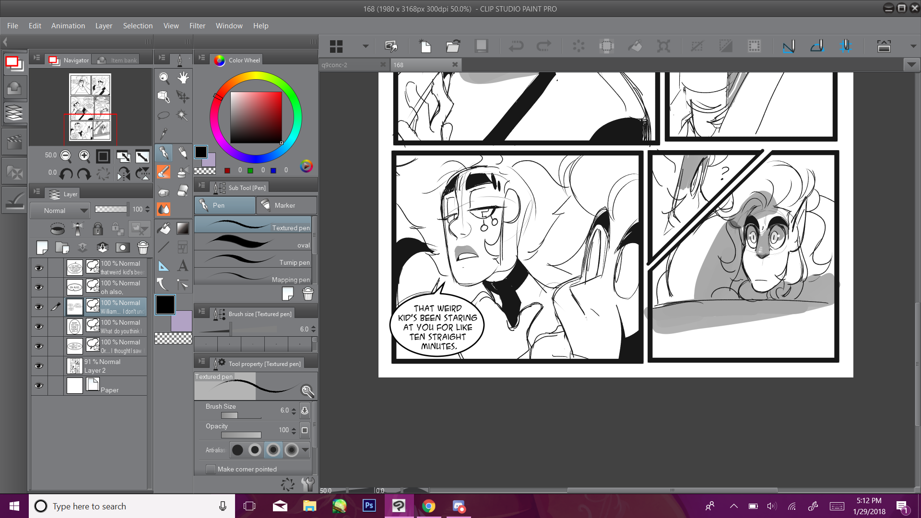Screen dimensions: 921x518
Task: Toggle visibility of Layer 2
Action: (x=39, y=366)
